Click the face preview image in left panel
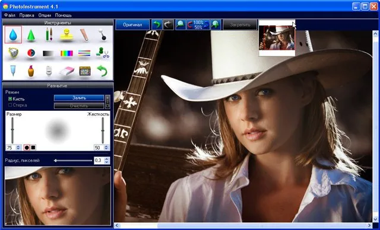Viewport: 380px width, 230px height. tap(58, 196)
